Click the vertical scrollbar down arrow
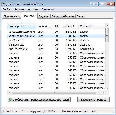116x115 pixels. tap(107, 88)
